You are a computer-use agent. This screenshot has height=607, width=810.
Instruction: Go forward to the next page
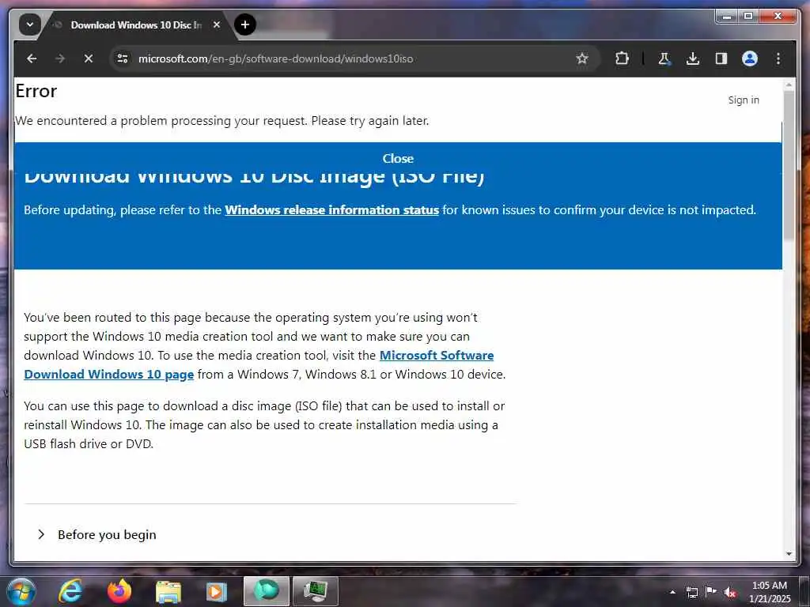point(60,58)
